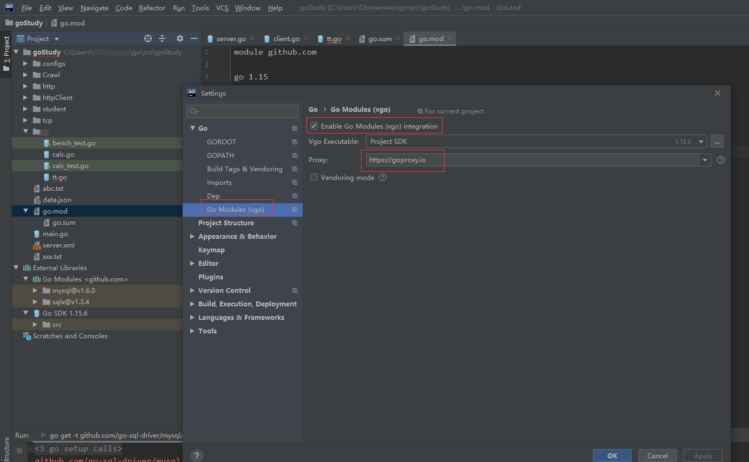Click the stop icon in Run tool window
Image resolution: width=749 pixels, height=462 pixels.
coord(19,450)
